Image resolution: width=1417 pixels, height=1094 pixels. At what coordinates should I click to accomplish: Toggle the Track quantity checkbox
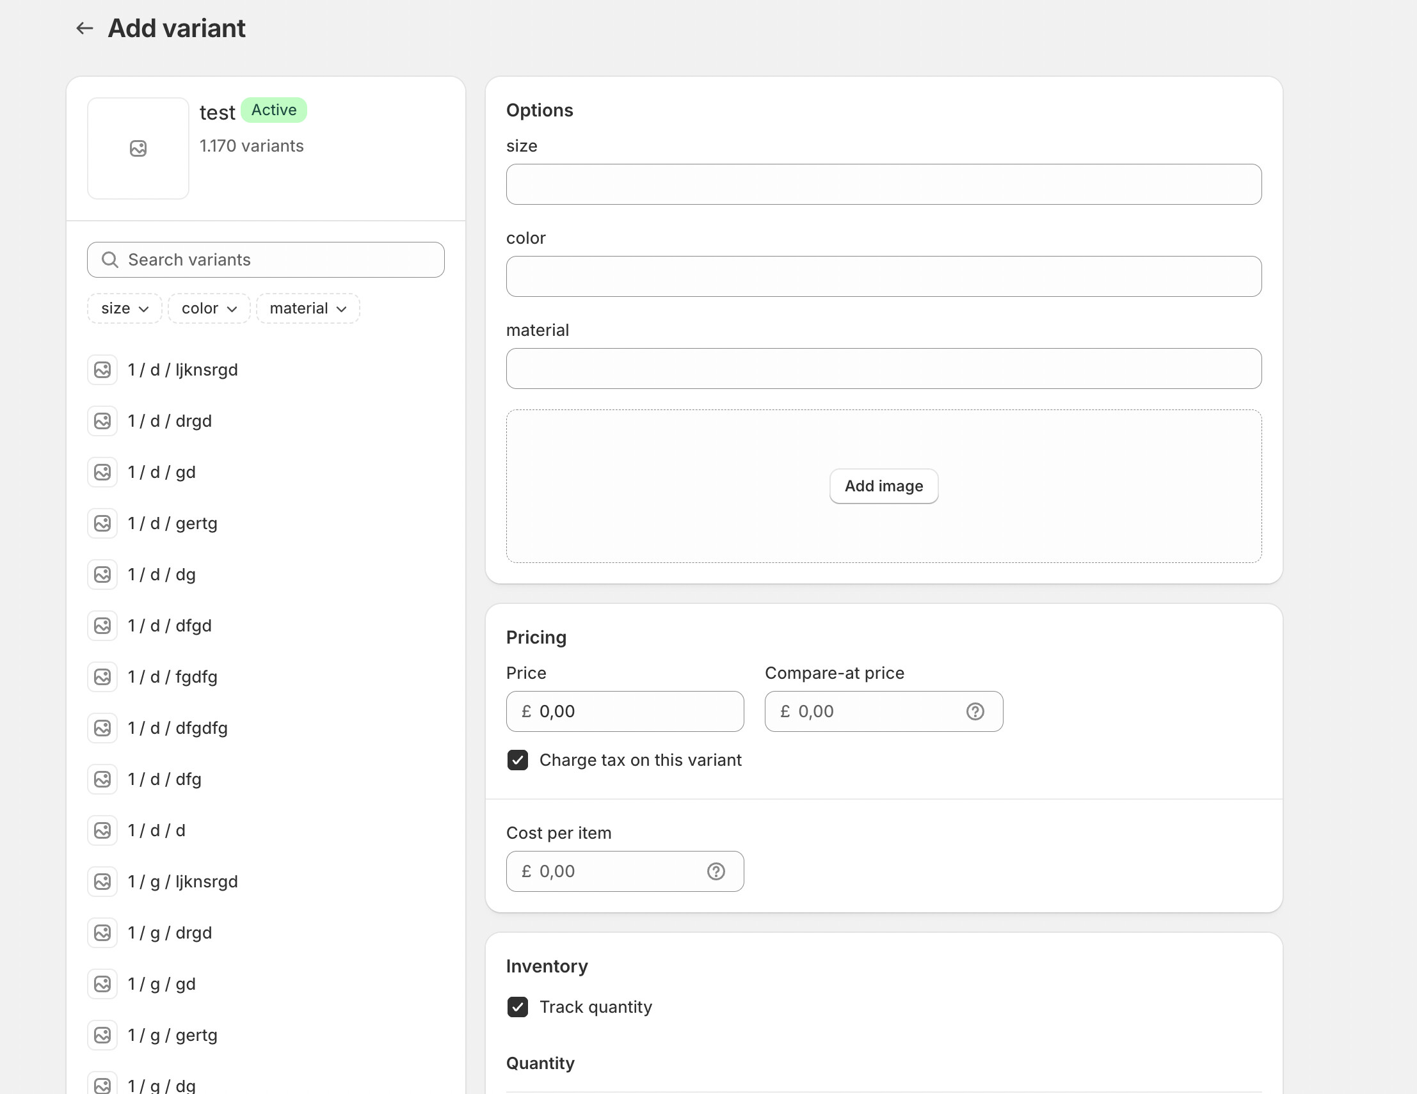pos(517,1006)
